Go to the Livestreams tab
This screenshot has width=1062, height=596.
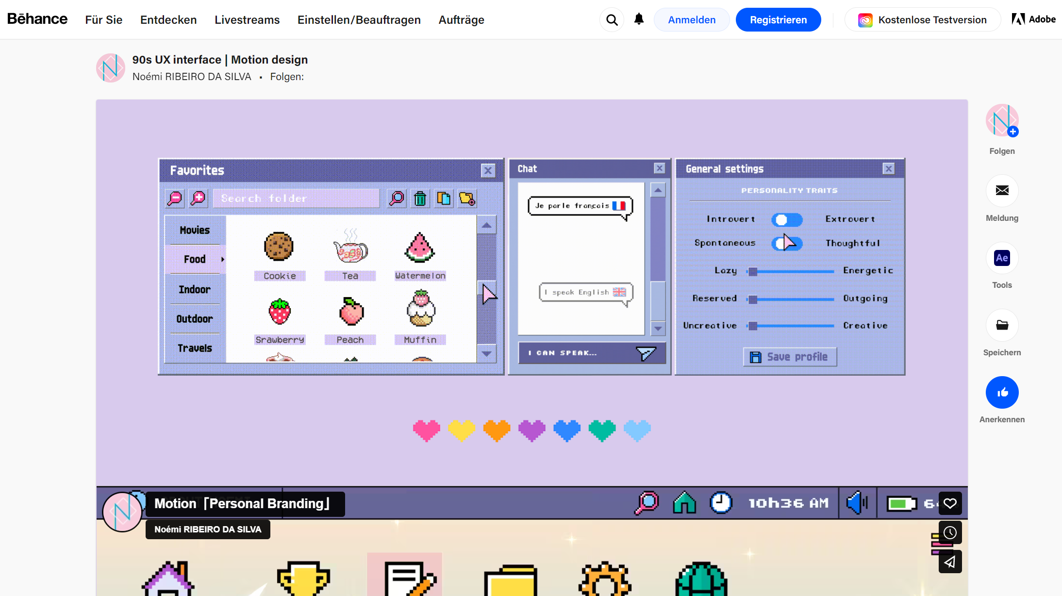tap(247, 20)
